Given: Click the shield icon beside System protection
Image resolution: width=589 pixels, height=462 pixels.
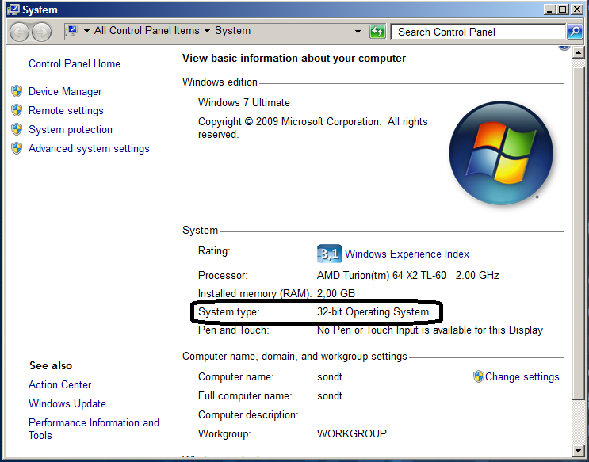Looking at the screenshot, I should (x=17, y=129).
